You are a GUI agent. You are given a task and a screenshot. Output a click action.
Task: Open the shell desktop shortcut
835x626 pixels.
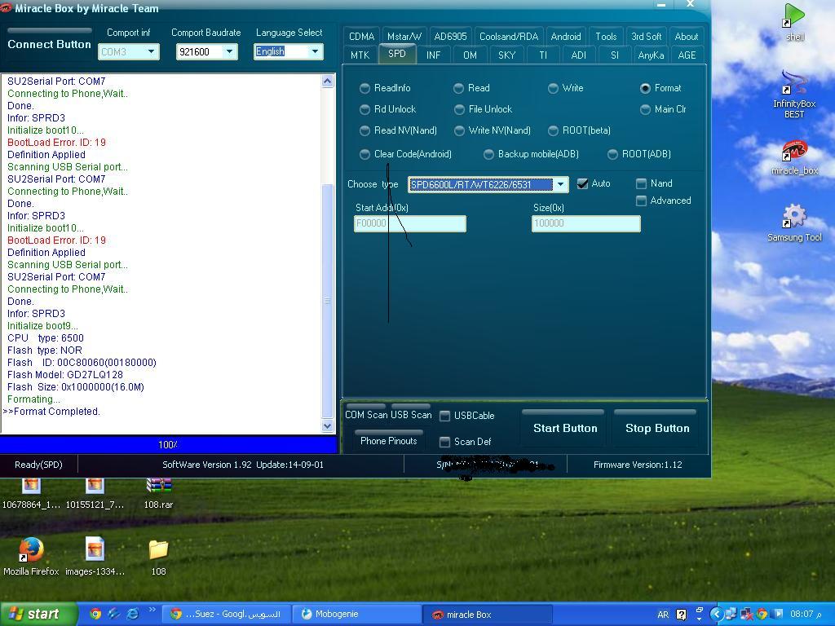[x=794, y=22]
